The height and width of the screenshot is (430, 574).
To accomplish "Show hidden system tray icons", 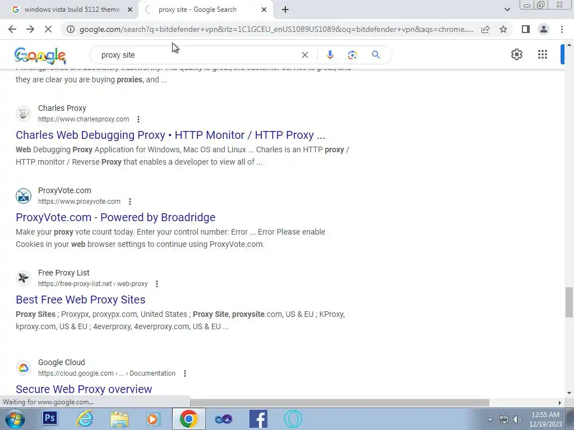I will (x=490, y=419).
